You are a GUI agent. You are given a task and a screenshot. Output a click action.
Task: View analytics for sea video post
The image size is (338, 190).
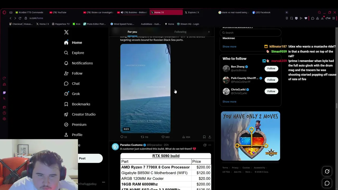[x=186, y=137]
